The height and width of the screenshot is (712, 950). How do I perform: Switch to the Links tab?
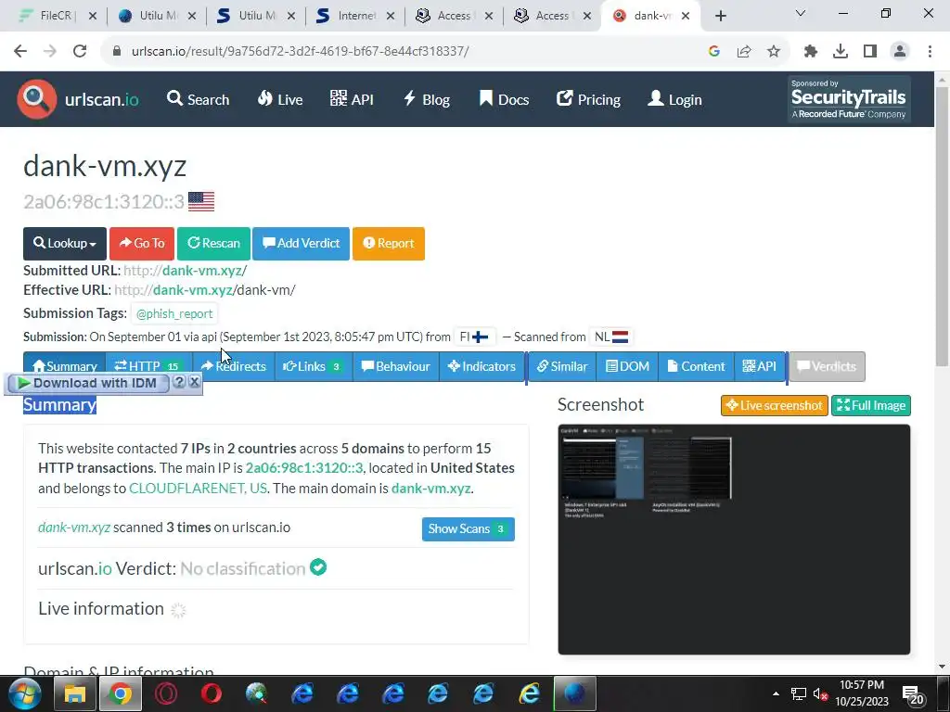pos(314,366)
